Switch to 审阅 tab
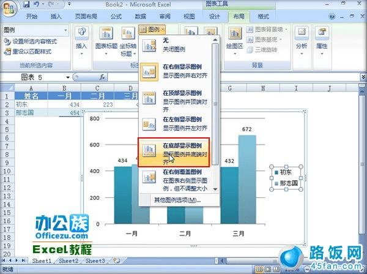Screen dimensions: 367x274 click(165, 17)
